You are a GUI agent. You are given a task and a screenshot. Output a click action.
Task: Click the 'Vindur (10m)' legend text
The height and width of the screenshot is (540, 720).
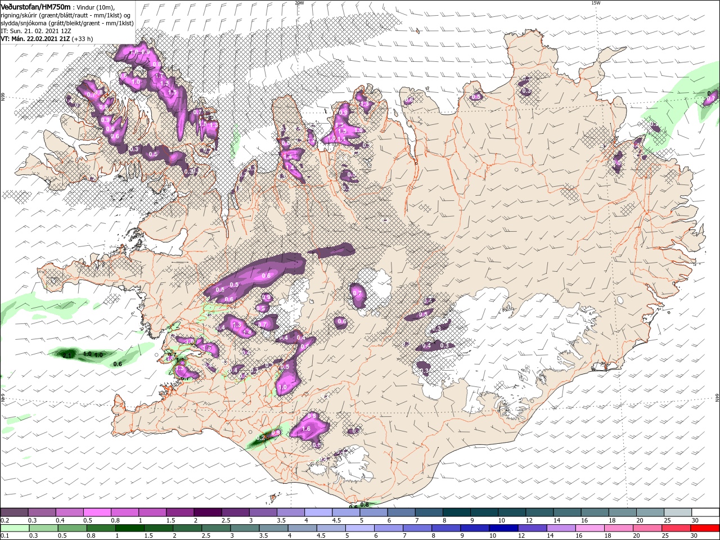(x=96, y=7)
